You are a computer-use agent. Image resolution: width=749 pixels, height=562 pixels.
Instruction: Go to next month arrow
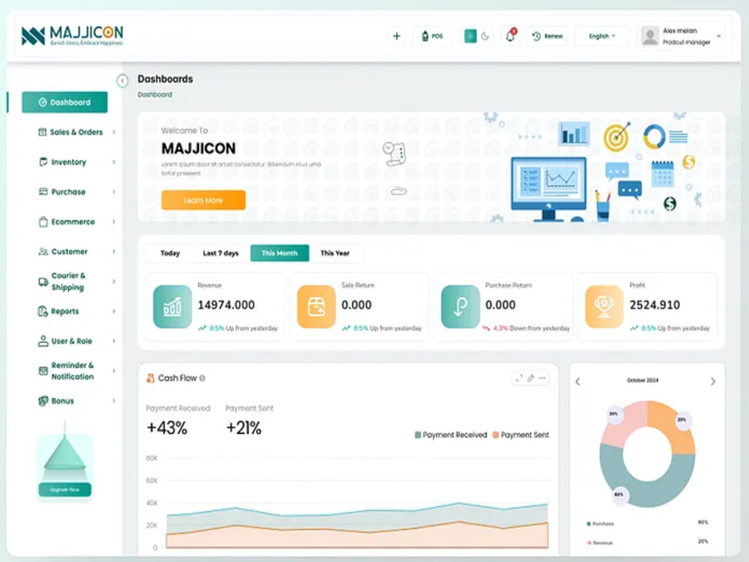[713, 381]
